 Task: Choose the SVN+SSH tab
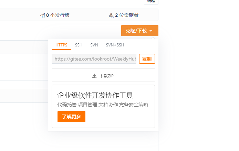pyautogui.click(x=115, y=45)
